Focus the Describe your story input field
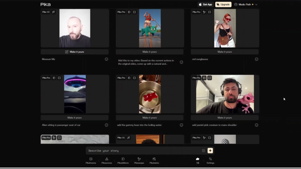 (144, 151)
